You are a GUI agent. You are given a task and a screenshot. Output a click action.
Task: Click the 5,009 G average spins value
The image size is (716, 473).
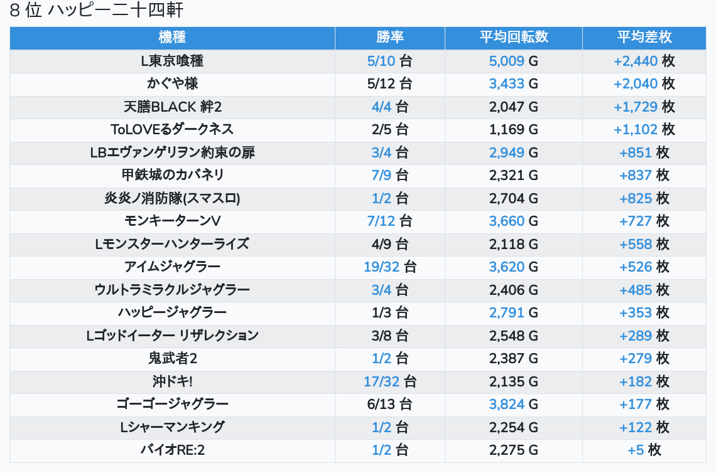(x=506, y=61)
